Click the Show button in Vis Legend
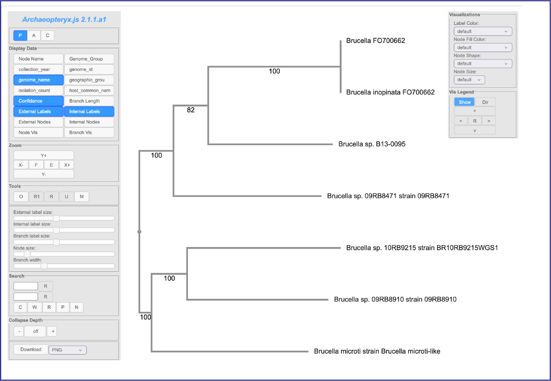 464,102
